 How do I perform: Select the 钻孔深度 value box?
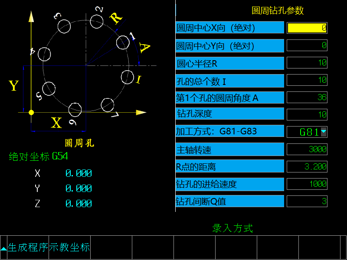click(x=307, y=114)
